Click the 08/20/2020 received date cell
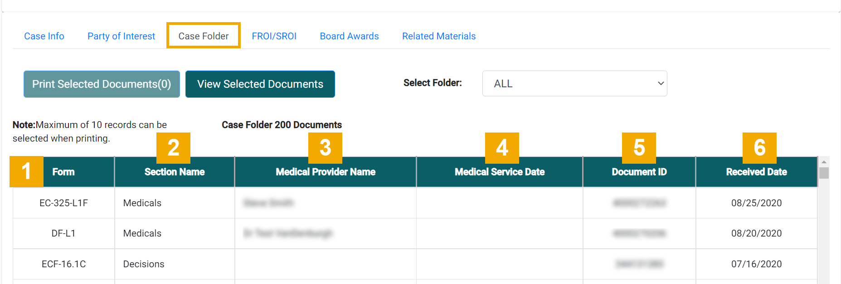The width and height of the screenshot is (841, 284). pos(756,233)
